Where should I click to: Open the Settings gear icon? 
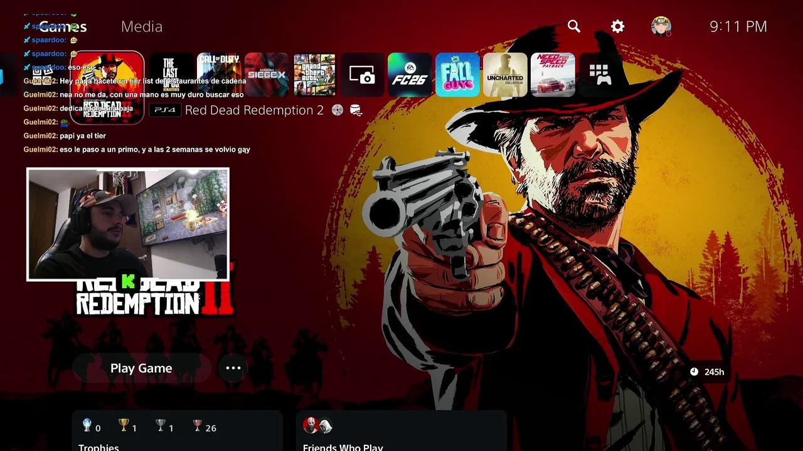pos(618,26)
